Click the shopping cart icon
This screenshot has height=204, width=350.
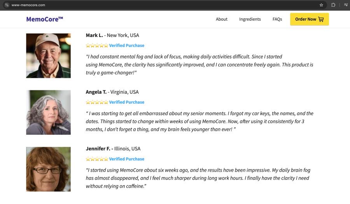(321, 19)
